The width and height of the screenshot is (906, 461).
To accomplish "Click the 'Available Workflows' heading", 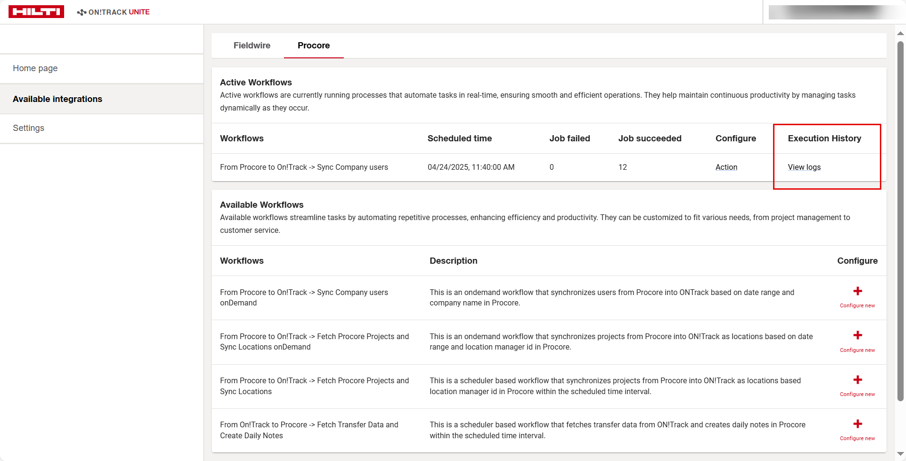I will [262, 205].
